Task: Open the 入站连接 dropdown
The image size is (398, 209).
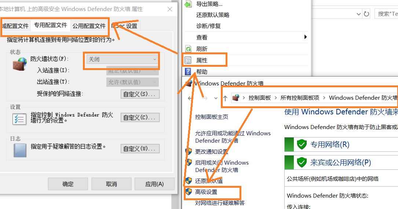Action: click(132, 71)
